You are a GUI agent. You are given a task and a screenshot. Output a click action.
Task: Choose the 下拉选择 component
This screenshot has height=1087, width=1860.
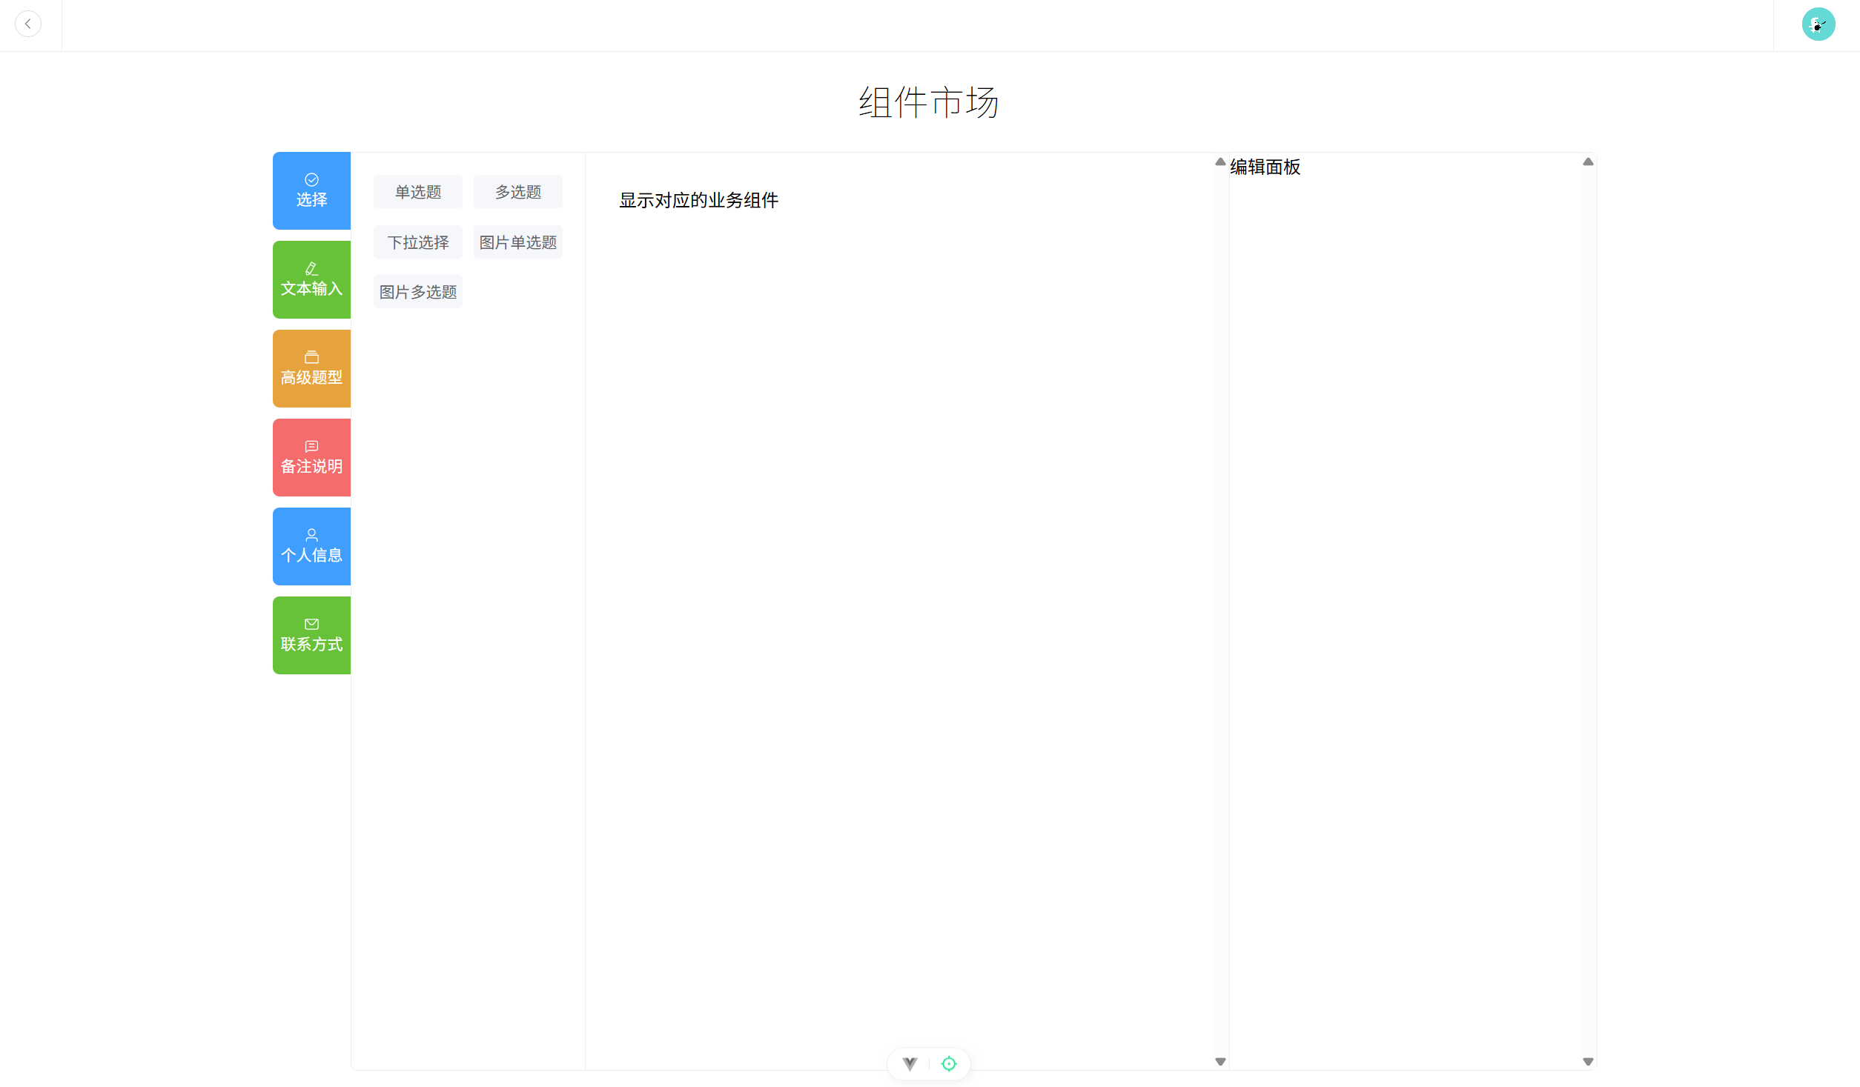(418, 242)
